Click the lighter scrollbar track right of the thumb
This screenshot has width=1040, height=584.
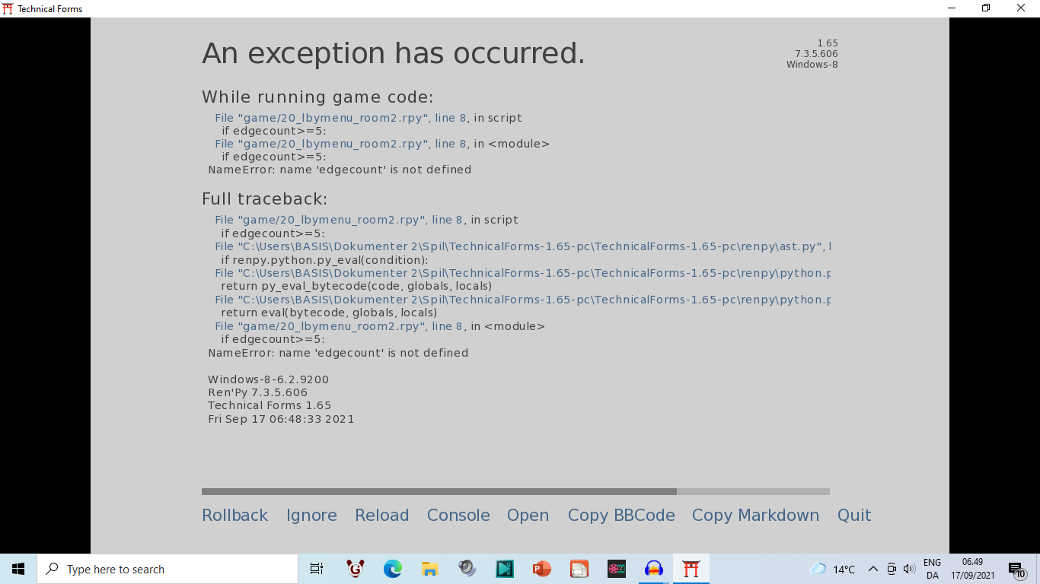tap(753, 492)
